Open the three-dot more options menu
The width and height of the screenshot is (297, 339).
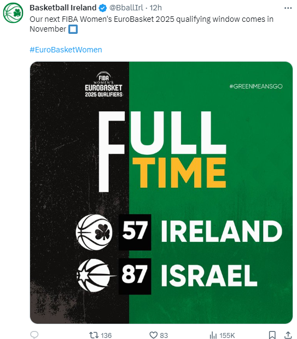click(288, 8)
